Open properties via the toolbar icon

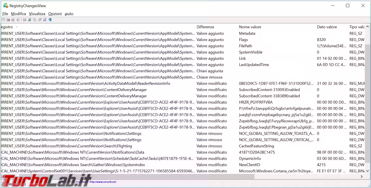[40, 20]
